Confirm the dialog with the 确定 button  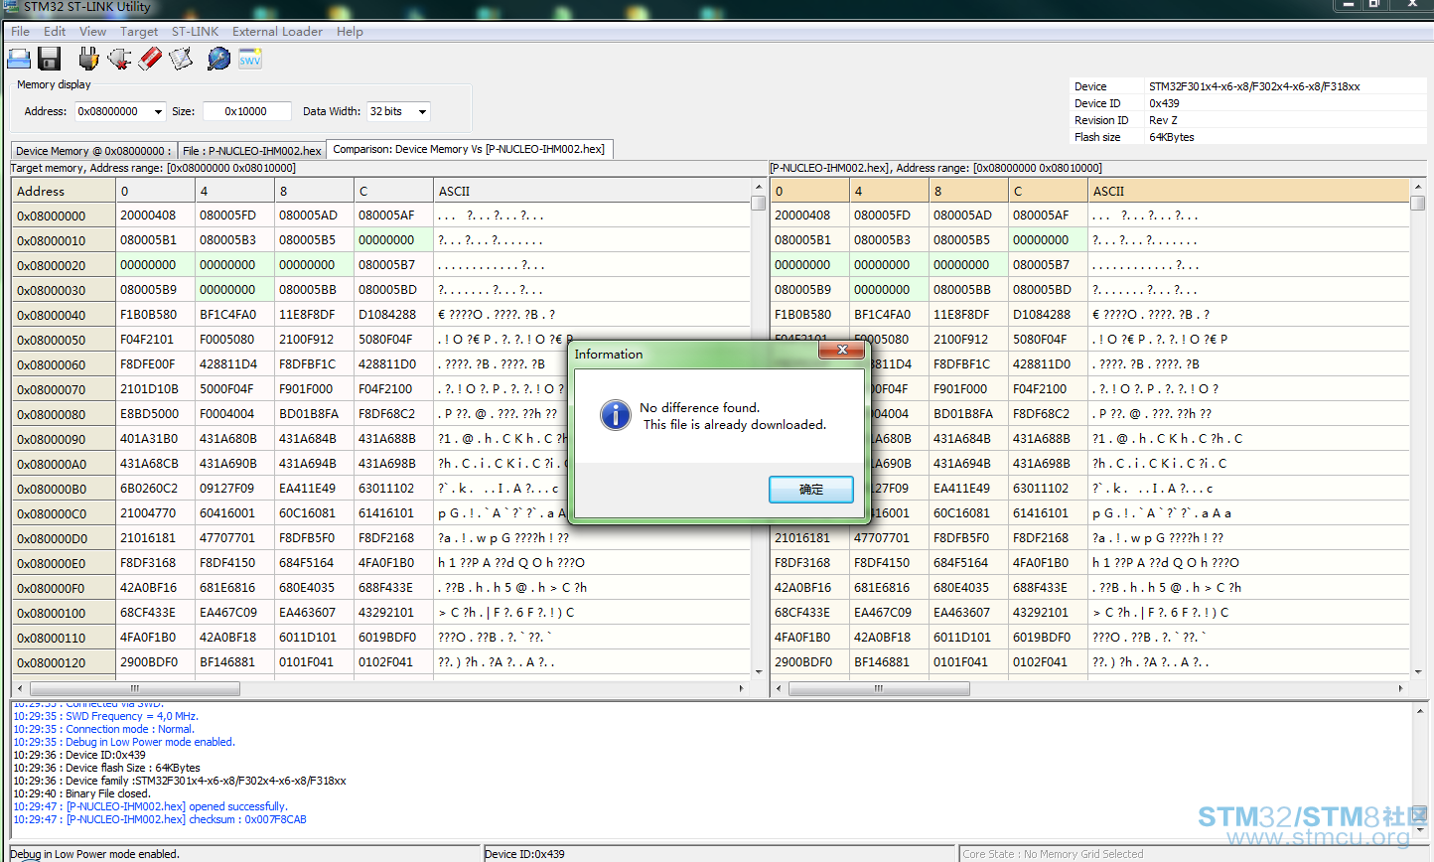tap(811, 490)
